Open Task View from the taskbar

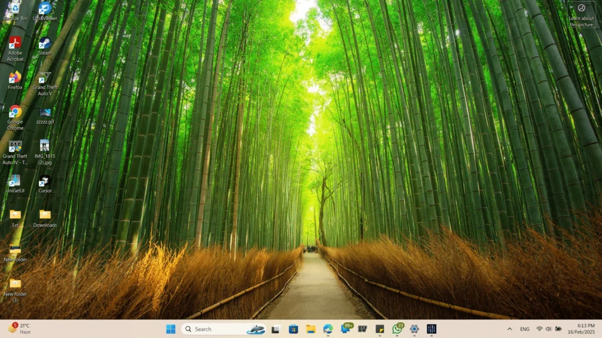275,329
